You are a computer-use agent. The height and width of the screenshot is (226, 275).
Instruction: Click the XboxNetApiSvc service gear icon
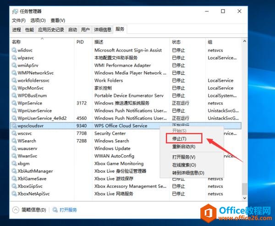click(14, 194)
